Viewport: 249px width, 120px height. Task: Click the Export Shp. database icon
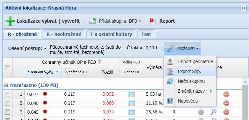point(170,71)
